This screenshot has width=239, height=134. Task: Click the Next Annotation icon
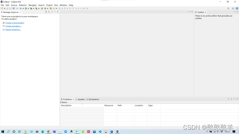(x=60, y=8)
